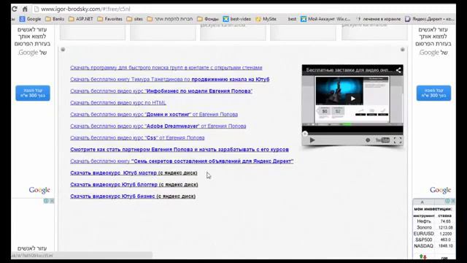Viewport: 467px width, 263px height.
Task: Click Google logo in right ad
Action: (x=440, y=190)
